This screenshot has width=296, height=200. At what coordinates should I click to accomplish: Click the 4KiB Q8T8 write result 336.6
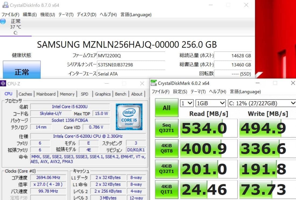point(267,149)
